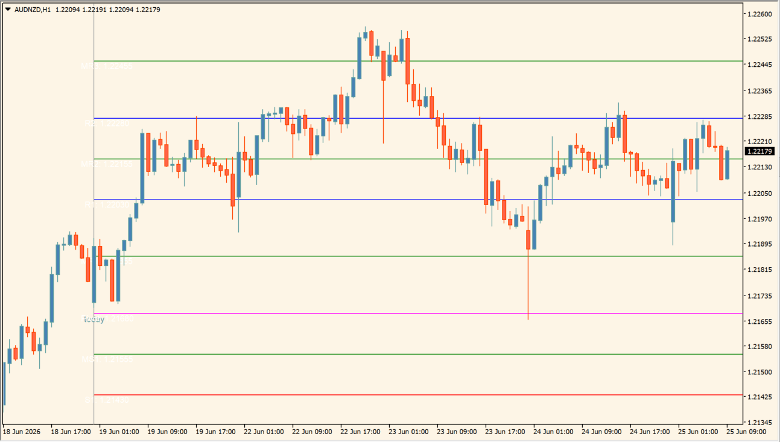Click the MR3 1.22455 line label

[107, 66]
